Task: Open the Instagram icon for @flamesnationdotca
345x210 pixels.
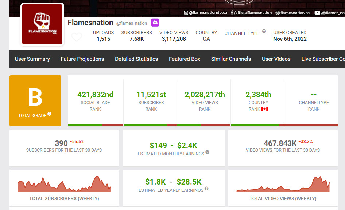Action: click(x=186, y=13)
